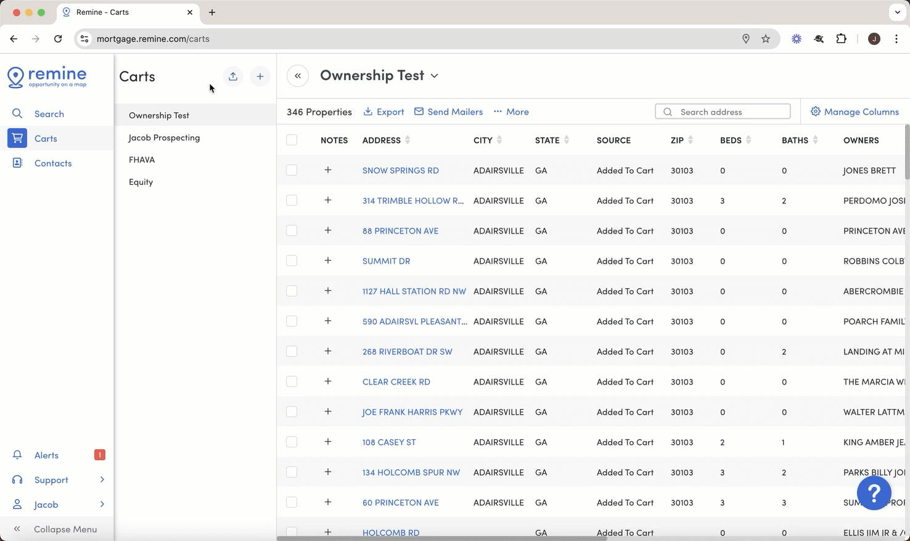910x541 pixels.
Task: Click the Remine logo
Action: coord(47,77)
